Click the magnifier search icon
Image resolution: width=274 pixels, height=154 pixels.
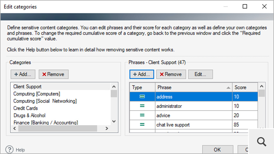click(261, 142)
